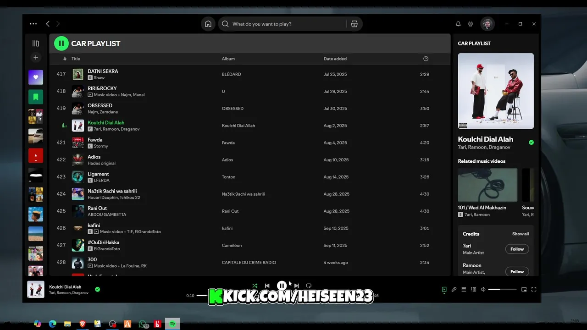Open Brave browser from the taskbar
The height and width of the screenshot is (330, 587).
click(82, 324)
